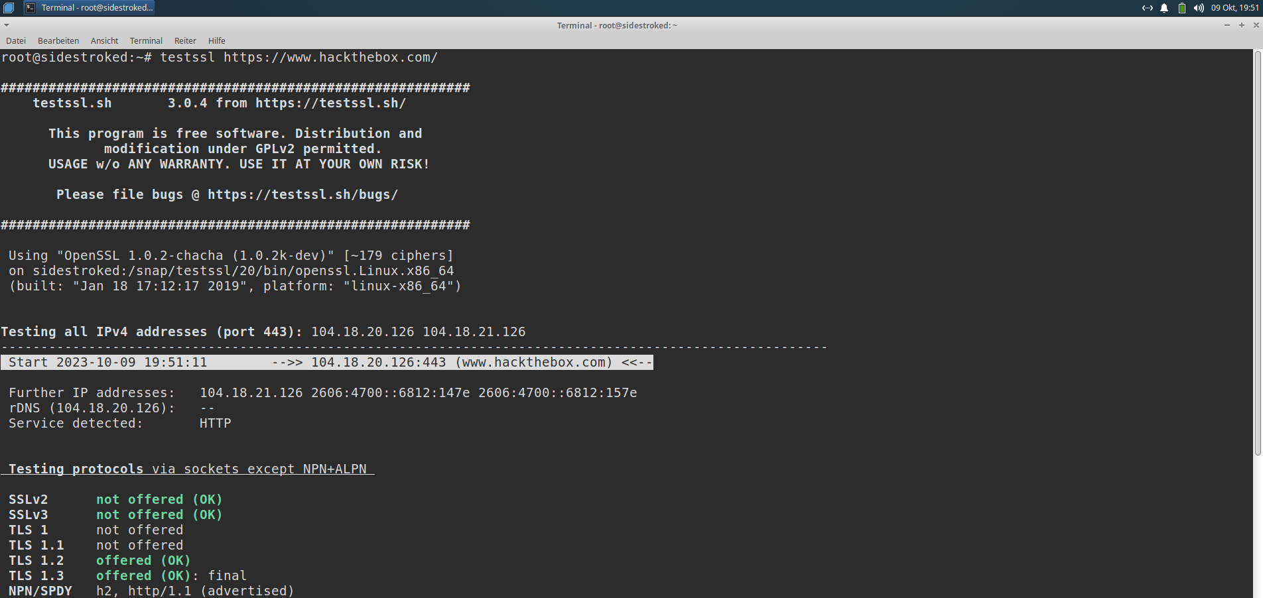Open the Bearbeiten menu
The height and width of the screenshot is (598, 1263).
click(58, 40)
